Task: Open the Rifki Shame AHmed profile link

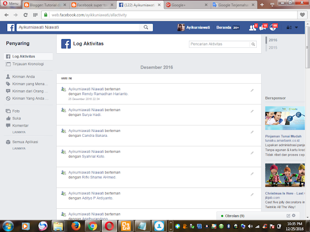Action: (x=99, y=177)
